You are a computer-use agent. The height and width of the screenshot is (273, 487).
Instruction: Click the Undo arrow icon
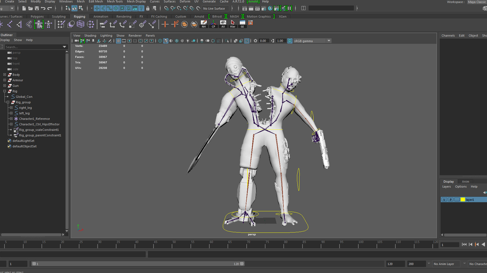[x=43, y=8]
